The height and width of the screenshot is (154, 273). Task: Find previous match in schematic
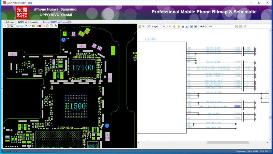[x=236, y=26]
